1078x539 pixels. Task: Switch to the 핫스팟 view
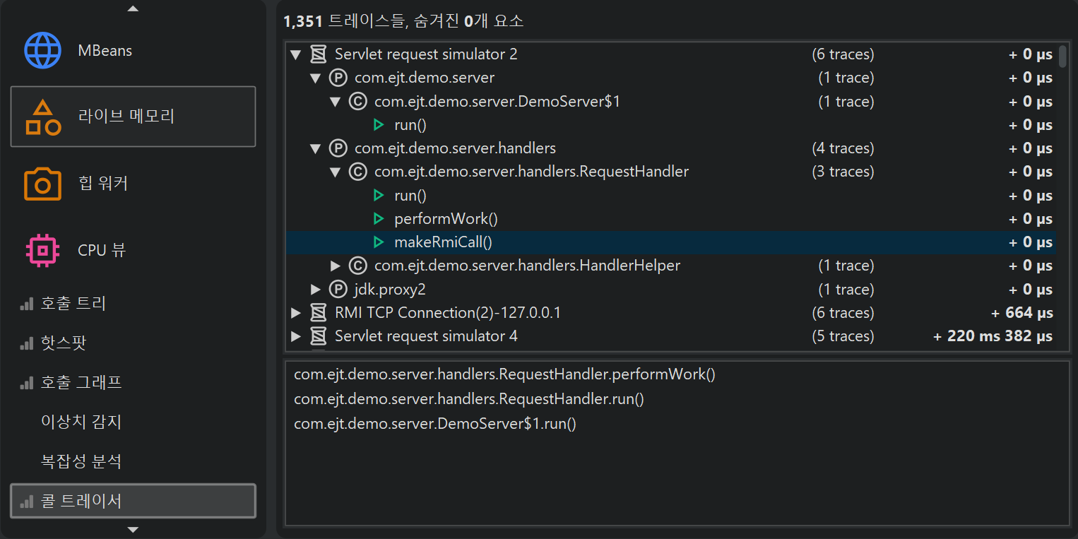coord(63,343)
